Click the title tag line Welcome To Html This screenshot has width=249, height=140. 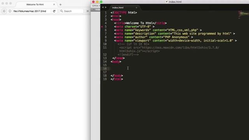[x=140, y=23]
